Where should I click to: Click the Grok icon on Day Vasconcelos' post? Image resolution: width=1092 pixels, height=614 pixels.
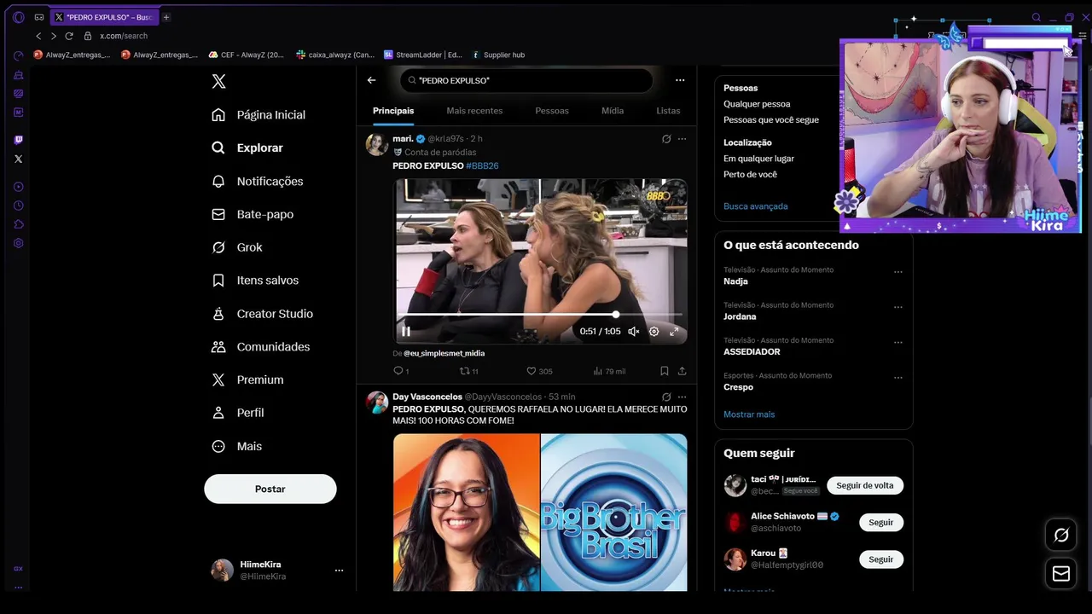(x=666, y=397)
